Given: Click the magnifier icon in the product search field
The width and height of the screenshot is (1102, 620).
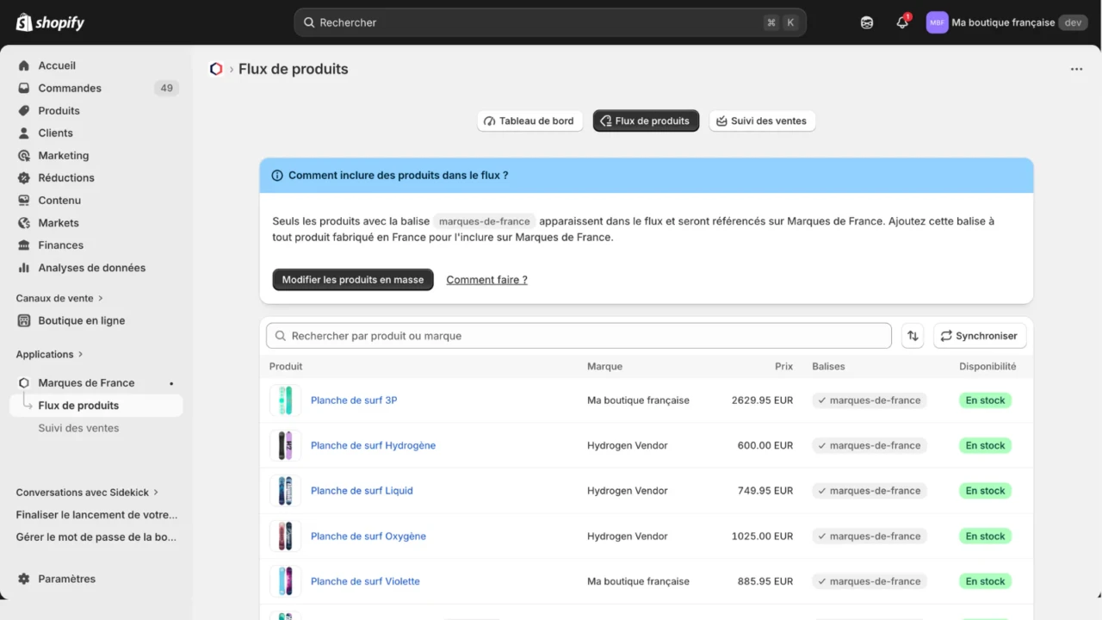Looking at the screenshot, I should pyautogui.click(x=279, y=336).
